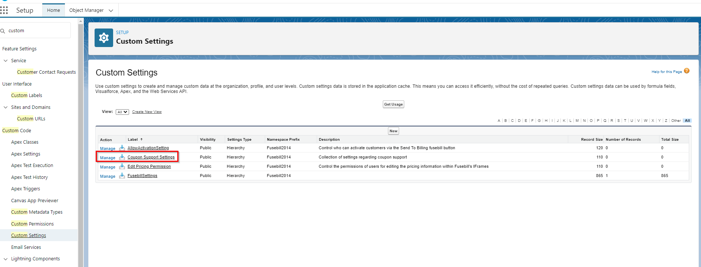Collapse the Service section in sidebar
This screenshot has width=701, height=267.
[6, 60]
